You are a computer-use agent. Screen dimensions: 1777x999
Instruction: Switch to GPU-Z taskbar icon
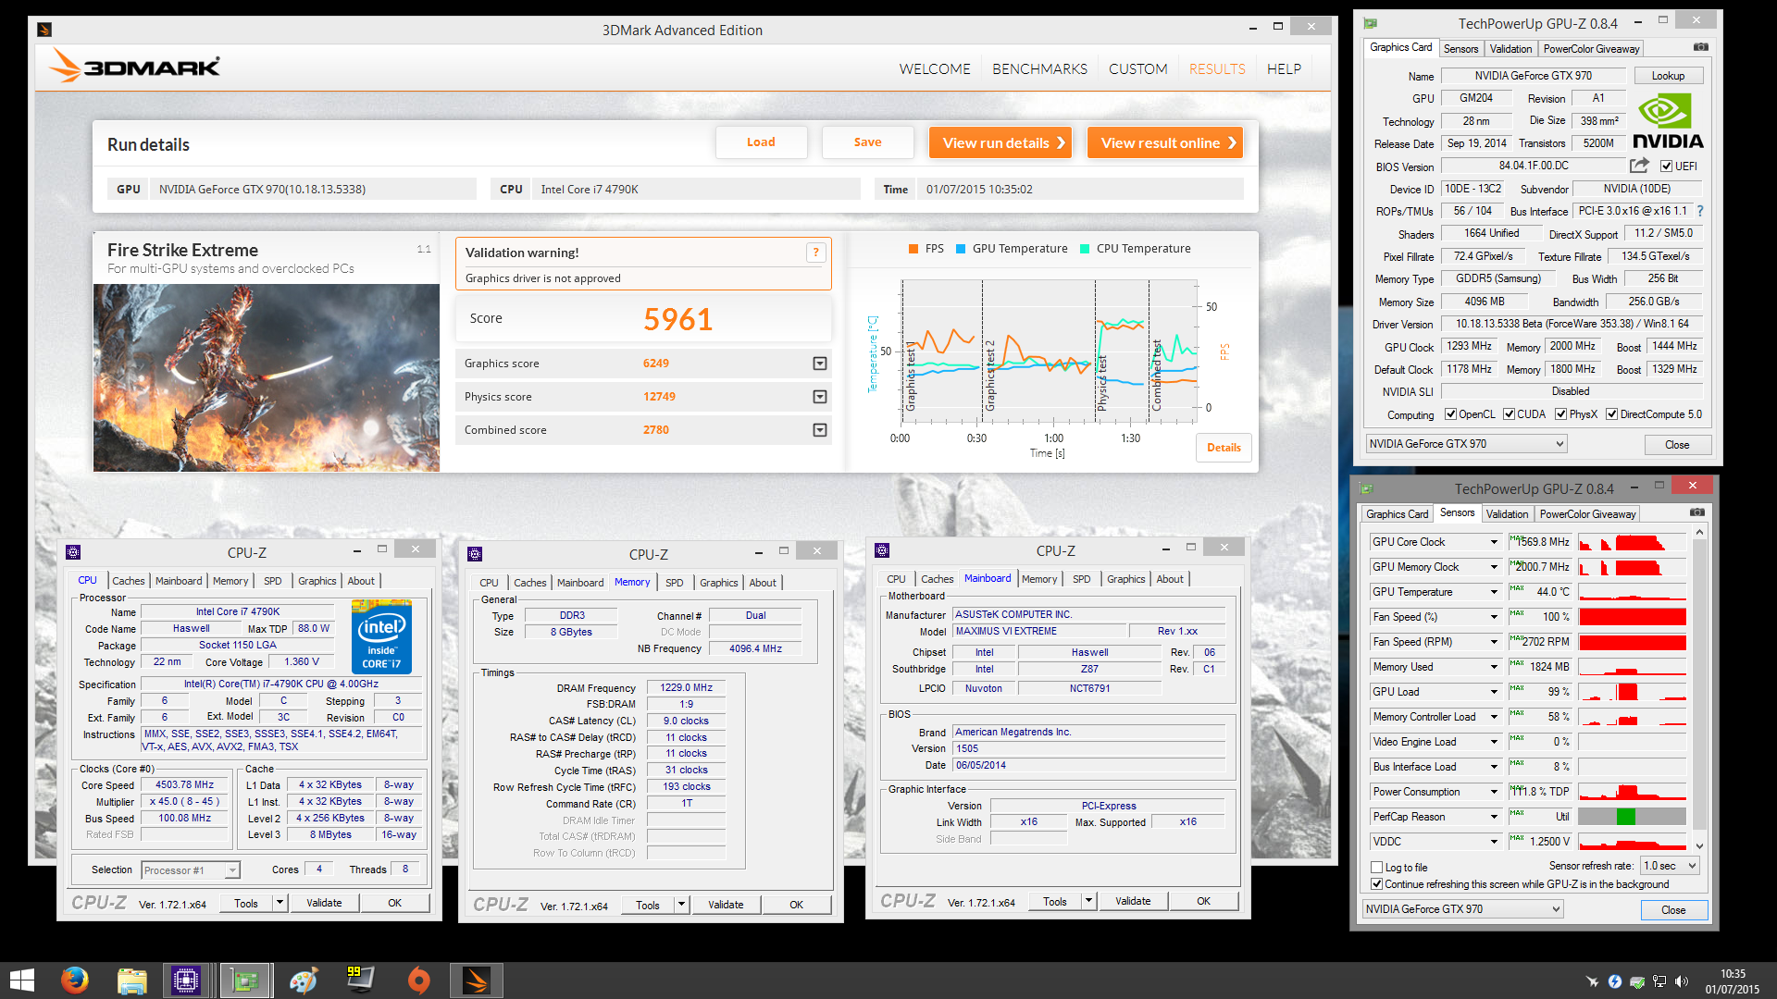pyautogui.click(x=244, y=980)
